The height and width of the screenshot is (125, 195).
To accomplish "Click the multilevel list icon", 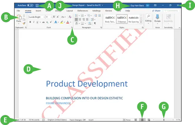I will (x=88, y=15).
